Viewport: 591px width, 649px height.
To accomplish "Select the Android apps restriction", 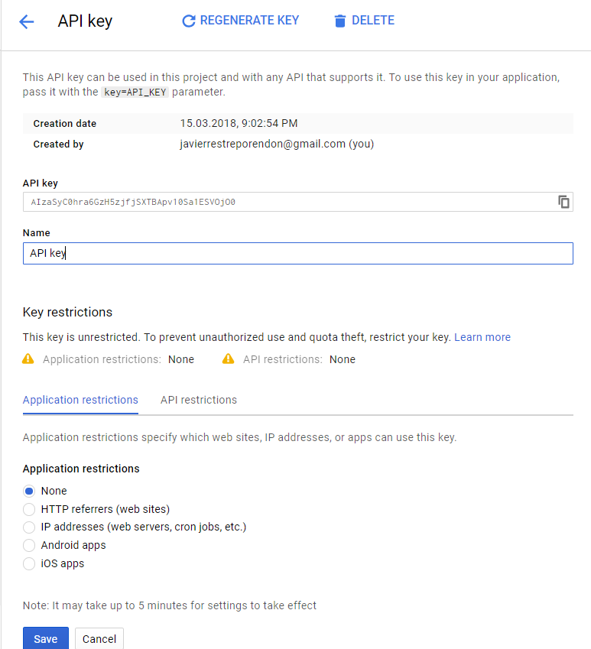I will tap(28, 545).
